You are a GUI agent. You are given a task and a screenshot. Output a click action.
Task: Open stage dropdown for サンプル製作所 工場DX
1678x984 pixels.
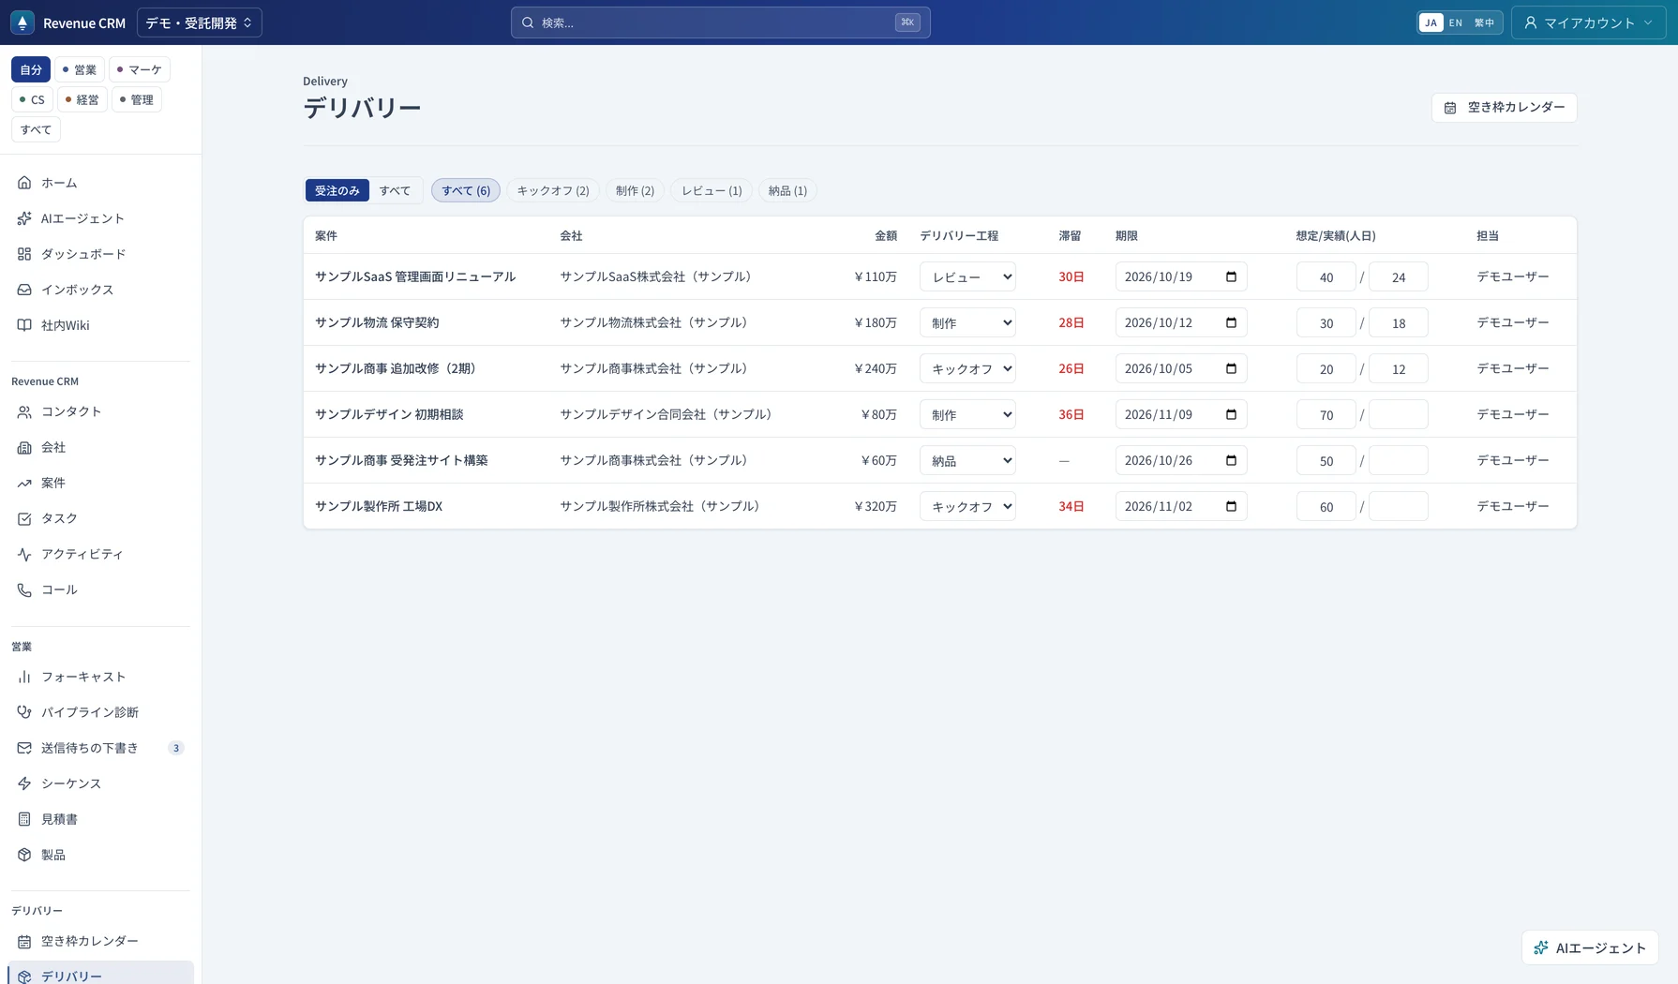tap(967, 506)
